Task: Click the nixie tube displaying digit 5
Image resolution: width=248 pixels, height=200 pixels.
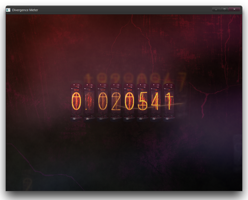Action: click(x=142, y=101)
